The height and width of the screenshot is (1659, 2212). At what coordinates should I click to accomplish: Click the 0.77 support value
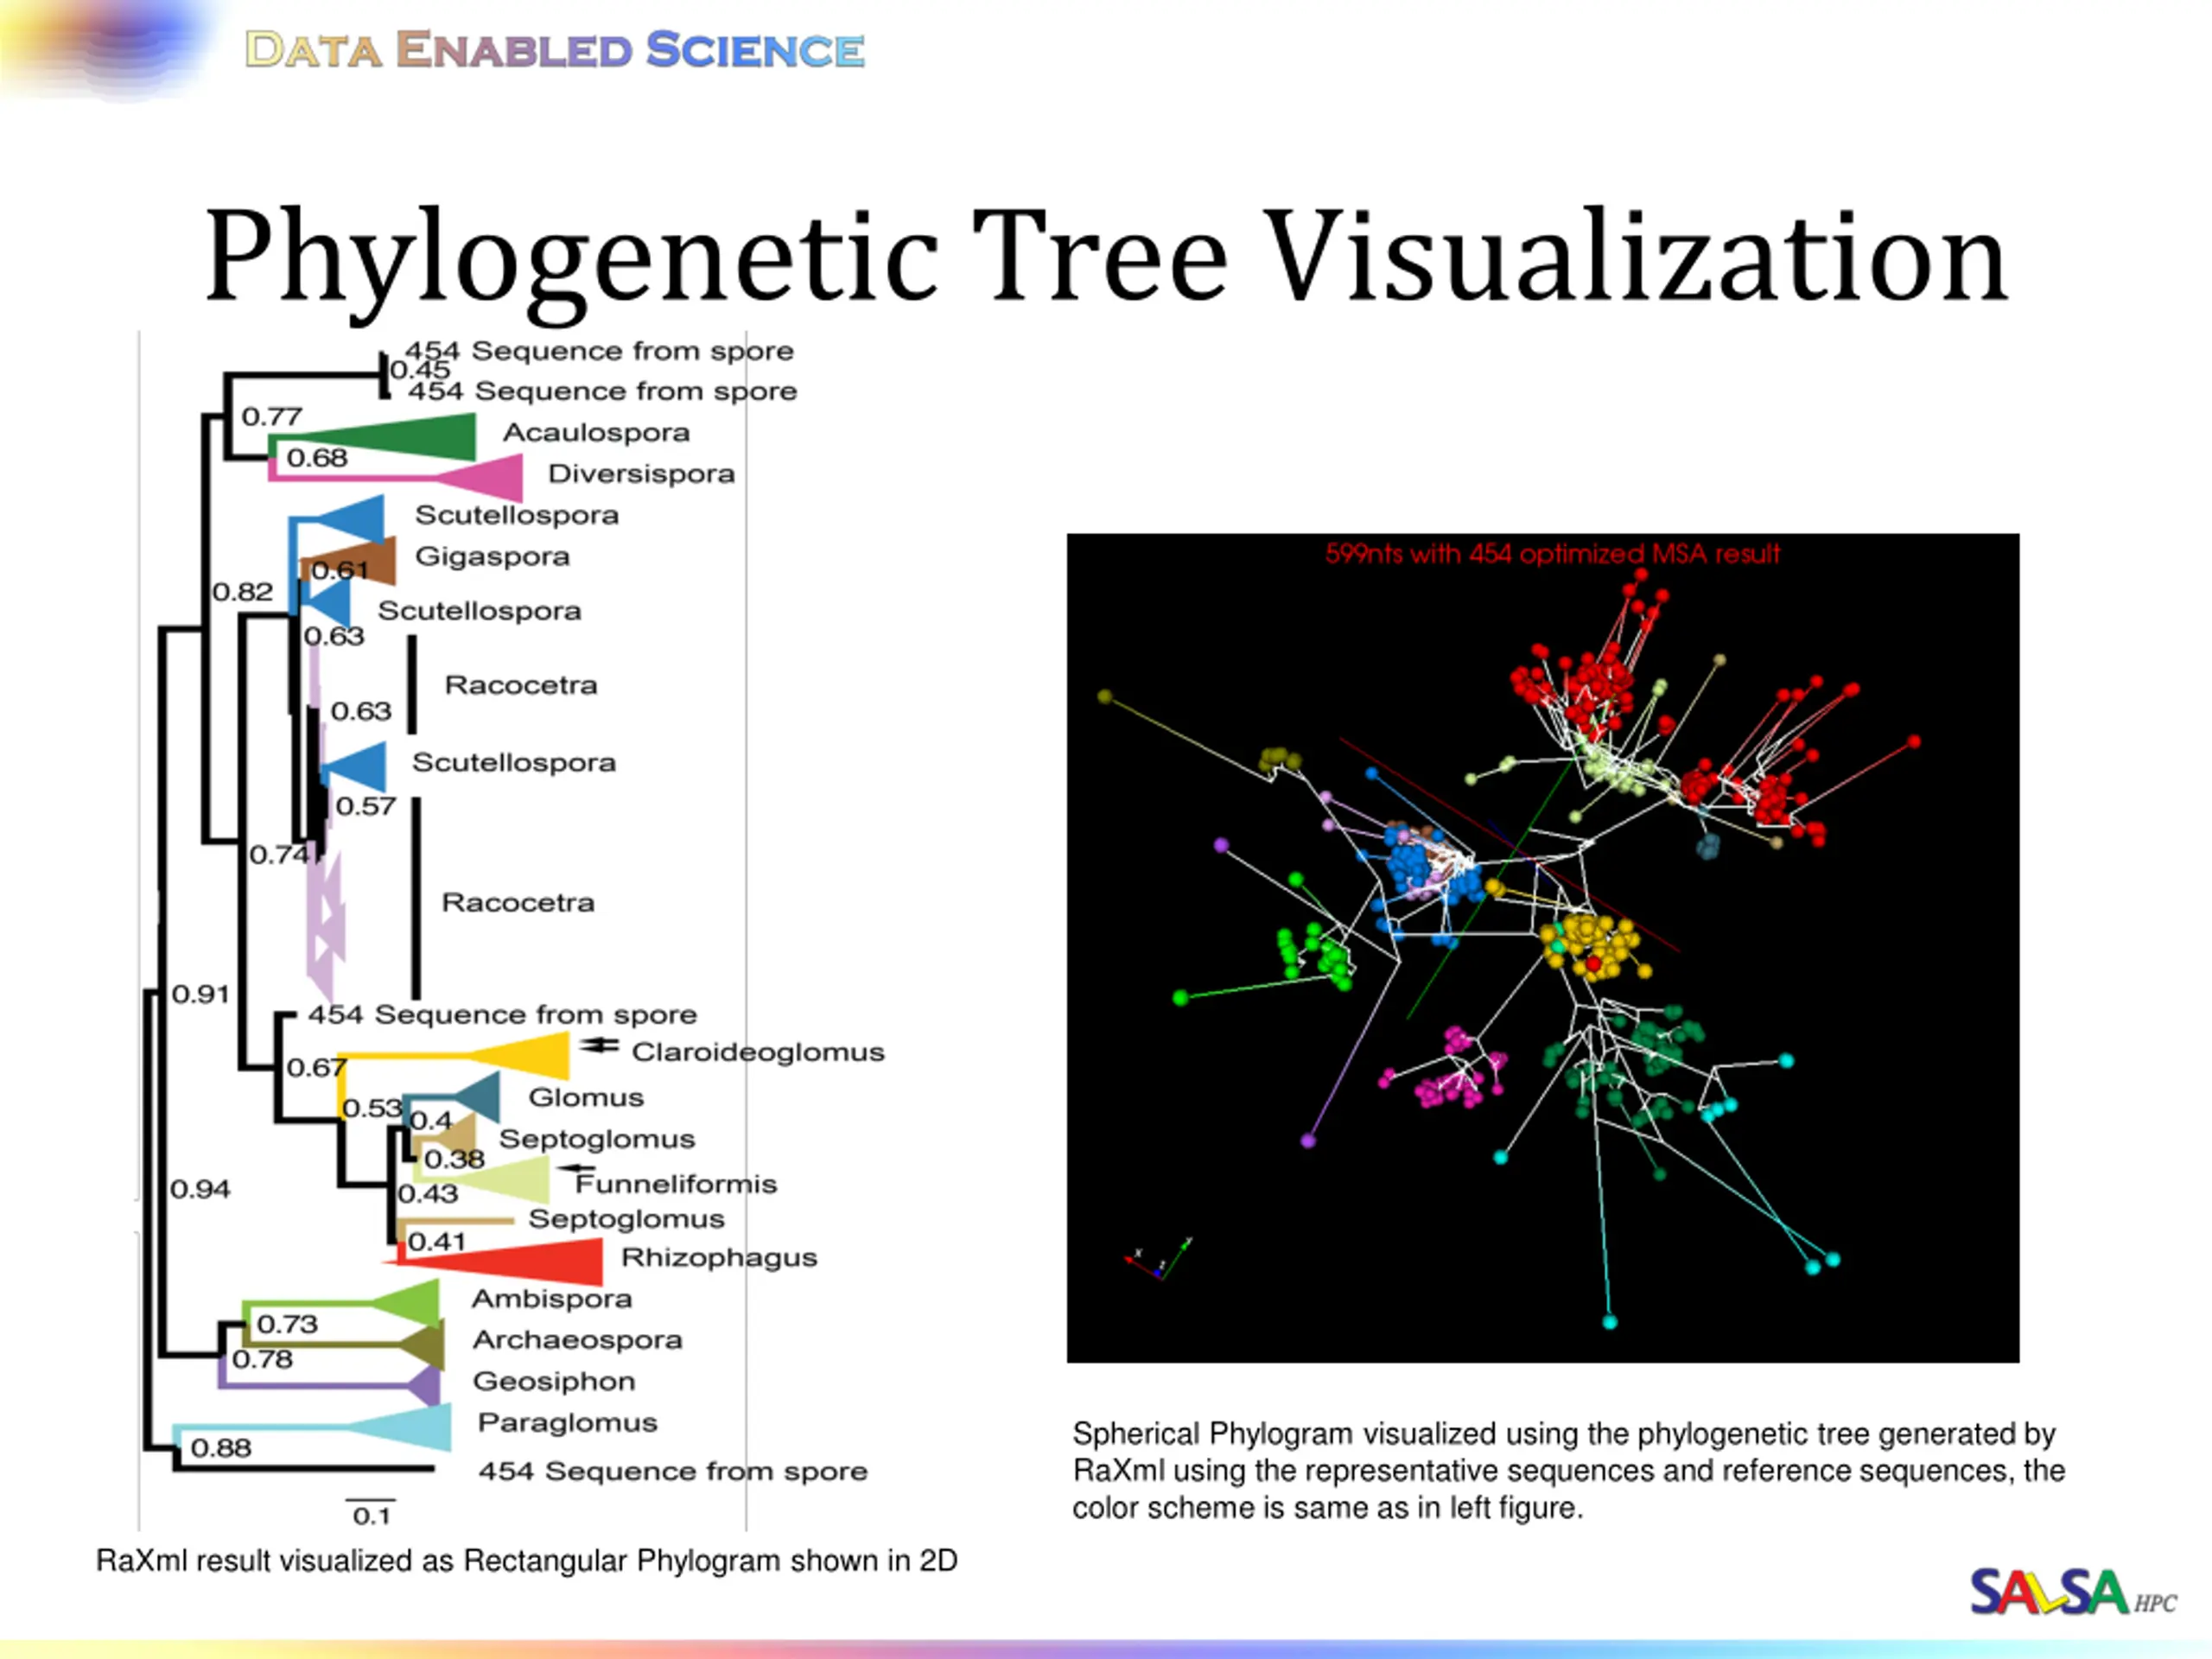tap(272, 416)
